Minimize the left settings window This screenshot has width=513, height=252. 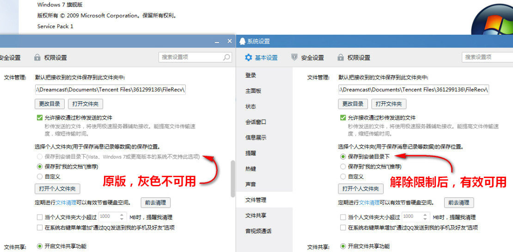[217, 42]
